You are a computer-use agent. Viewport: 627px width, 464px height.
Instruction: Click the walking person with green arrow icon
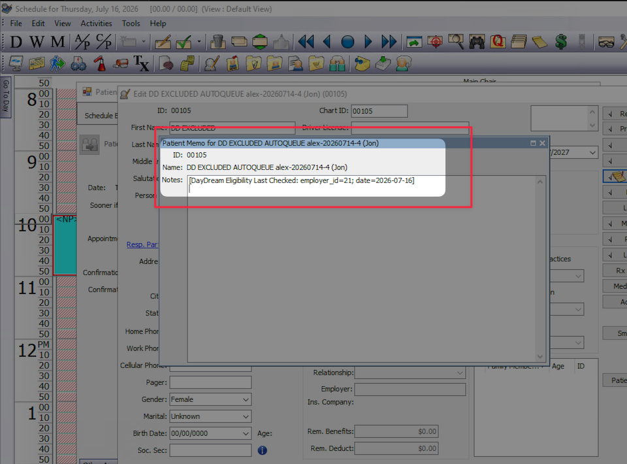(x=57, y=63)
